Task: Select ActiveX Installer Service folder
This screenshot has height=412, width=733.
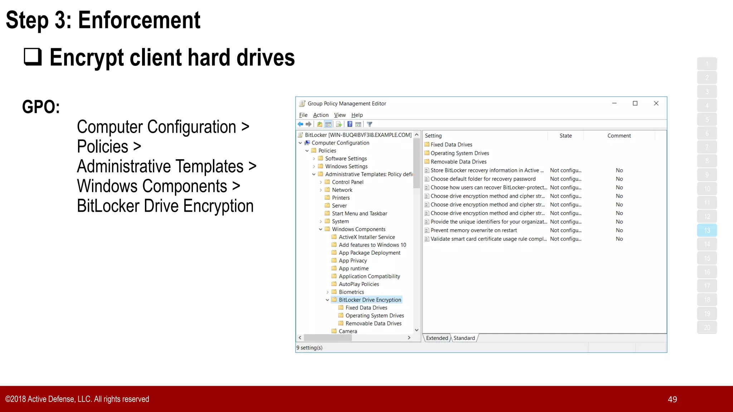Action: point(367,237)
